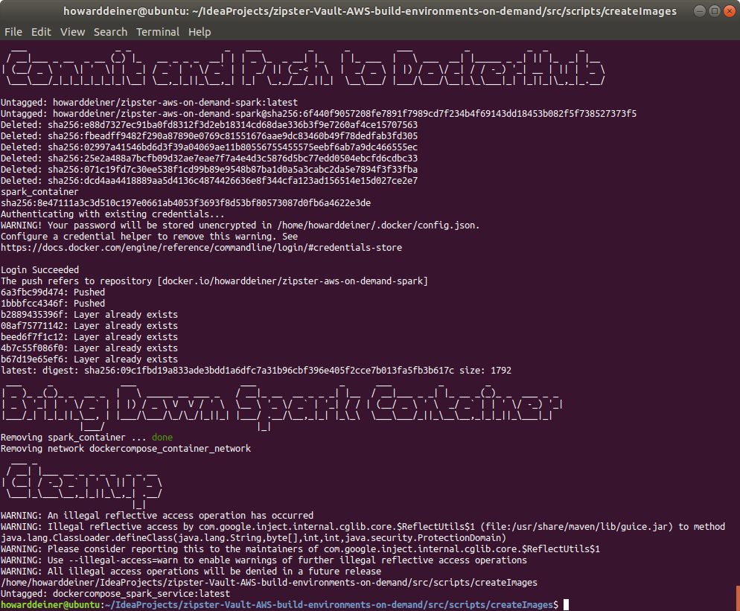Click the docs.docker.com credentials-store URL
Image resolution: width=740 pixels, height=611 pixels.
pyautogui.click(x=201, y=248)
